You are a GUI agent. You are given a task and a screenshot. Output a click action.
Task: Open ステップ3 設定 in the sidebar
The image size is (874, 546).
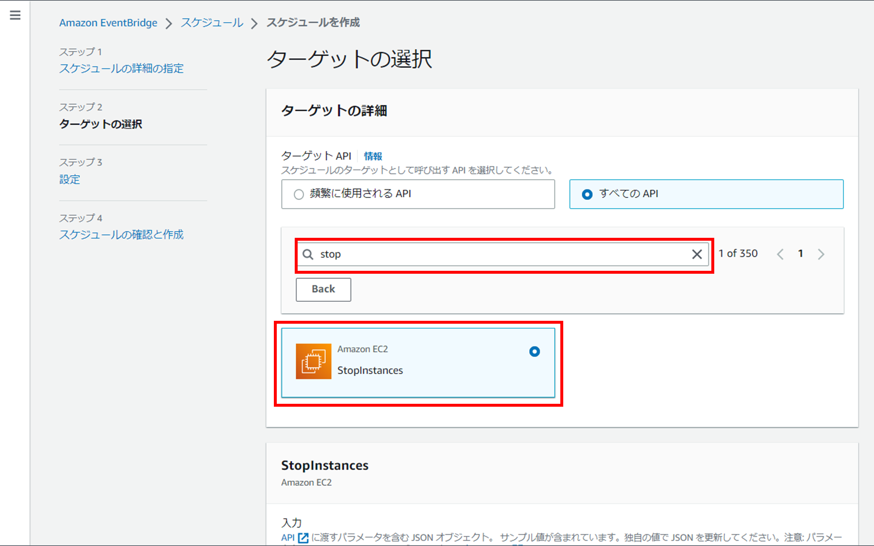click(x=69, y=179)
